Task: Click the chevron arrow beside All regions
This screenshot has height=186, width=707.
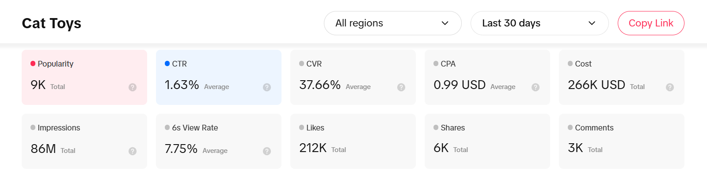Action: pyautogui.click(x=445, y=23)
